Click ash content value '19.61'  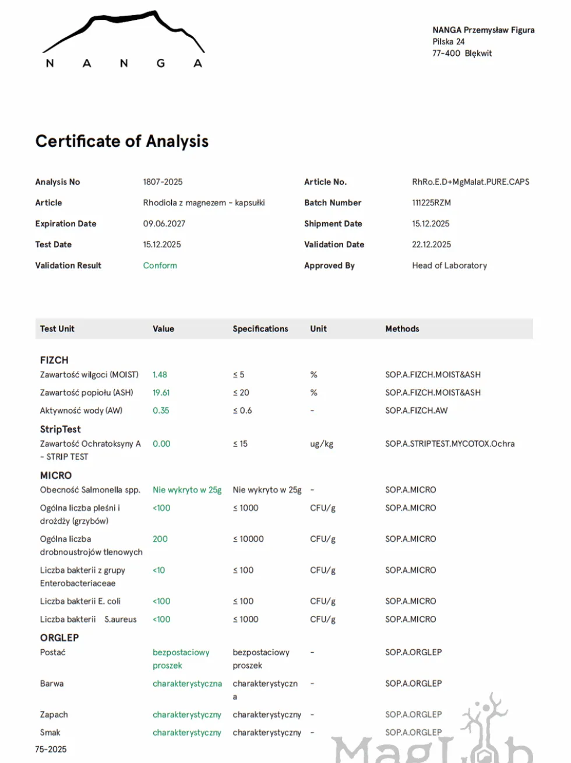[x=161, y=393]
